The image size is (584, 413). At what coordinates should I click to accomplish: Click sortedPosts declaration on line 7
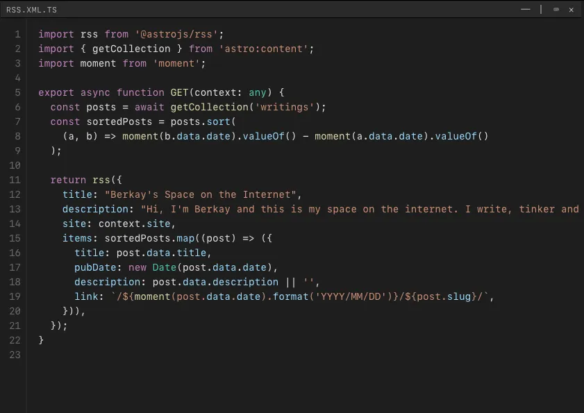point(119,121)
